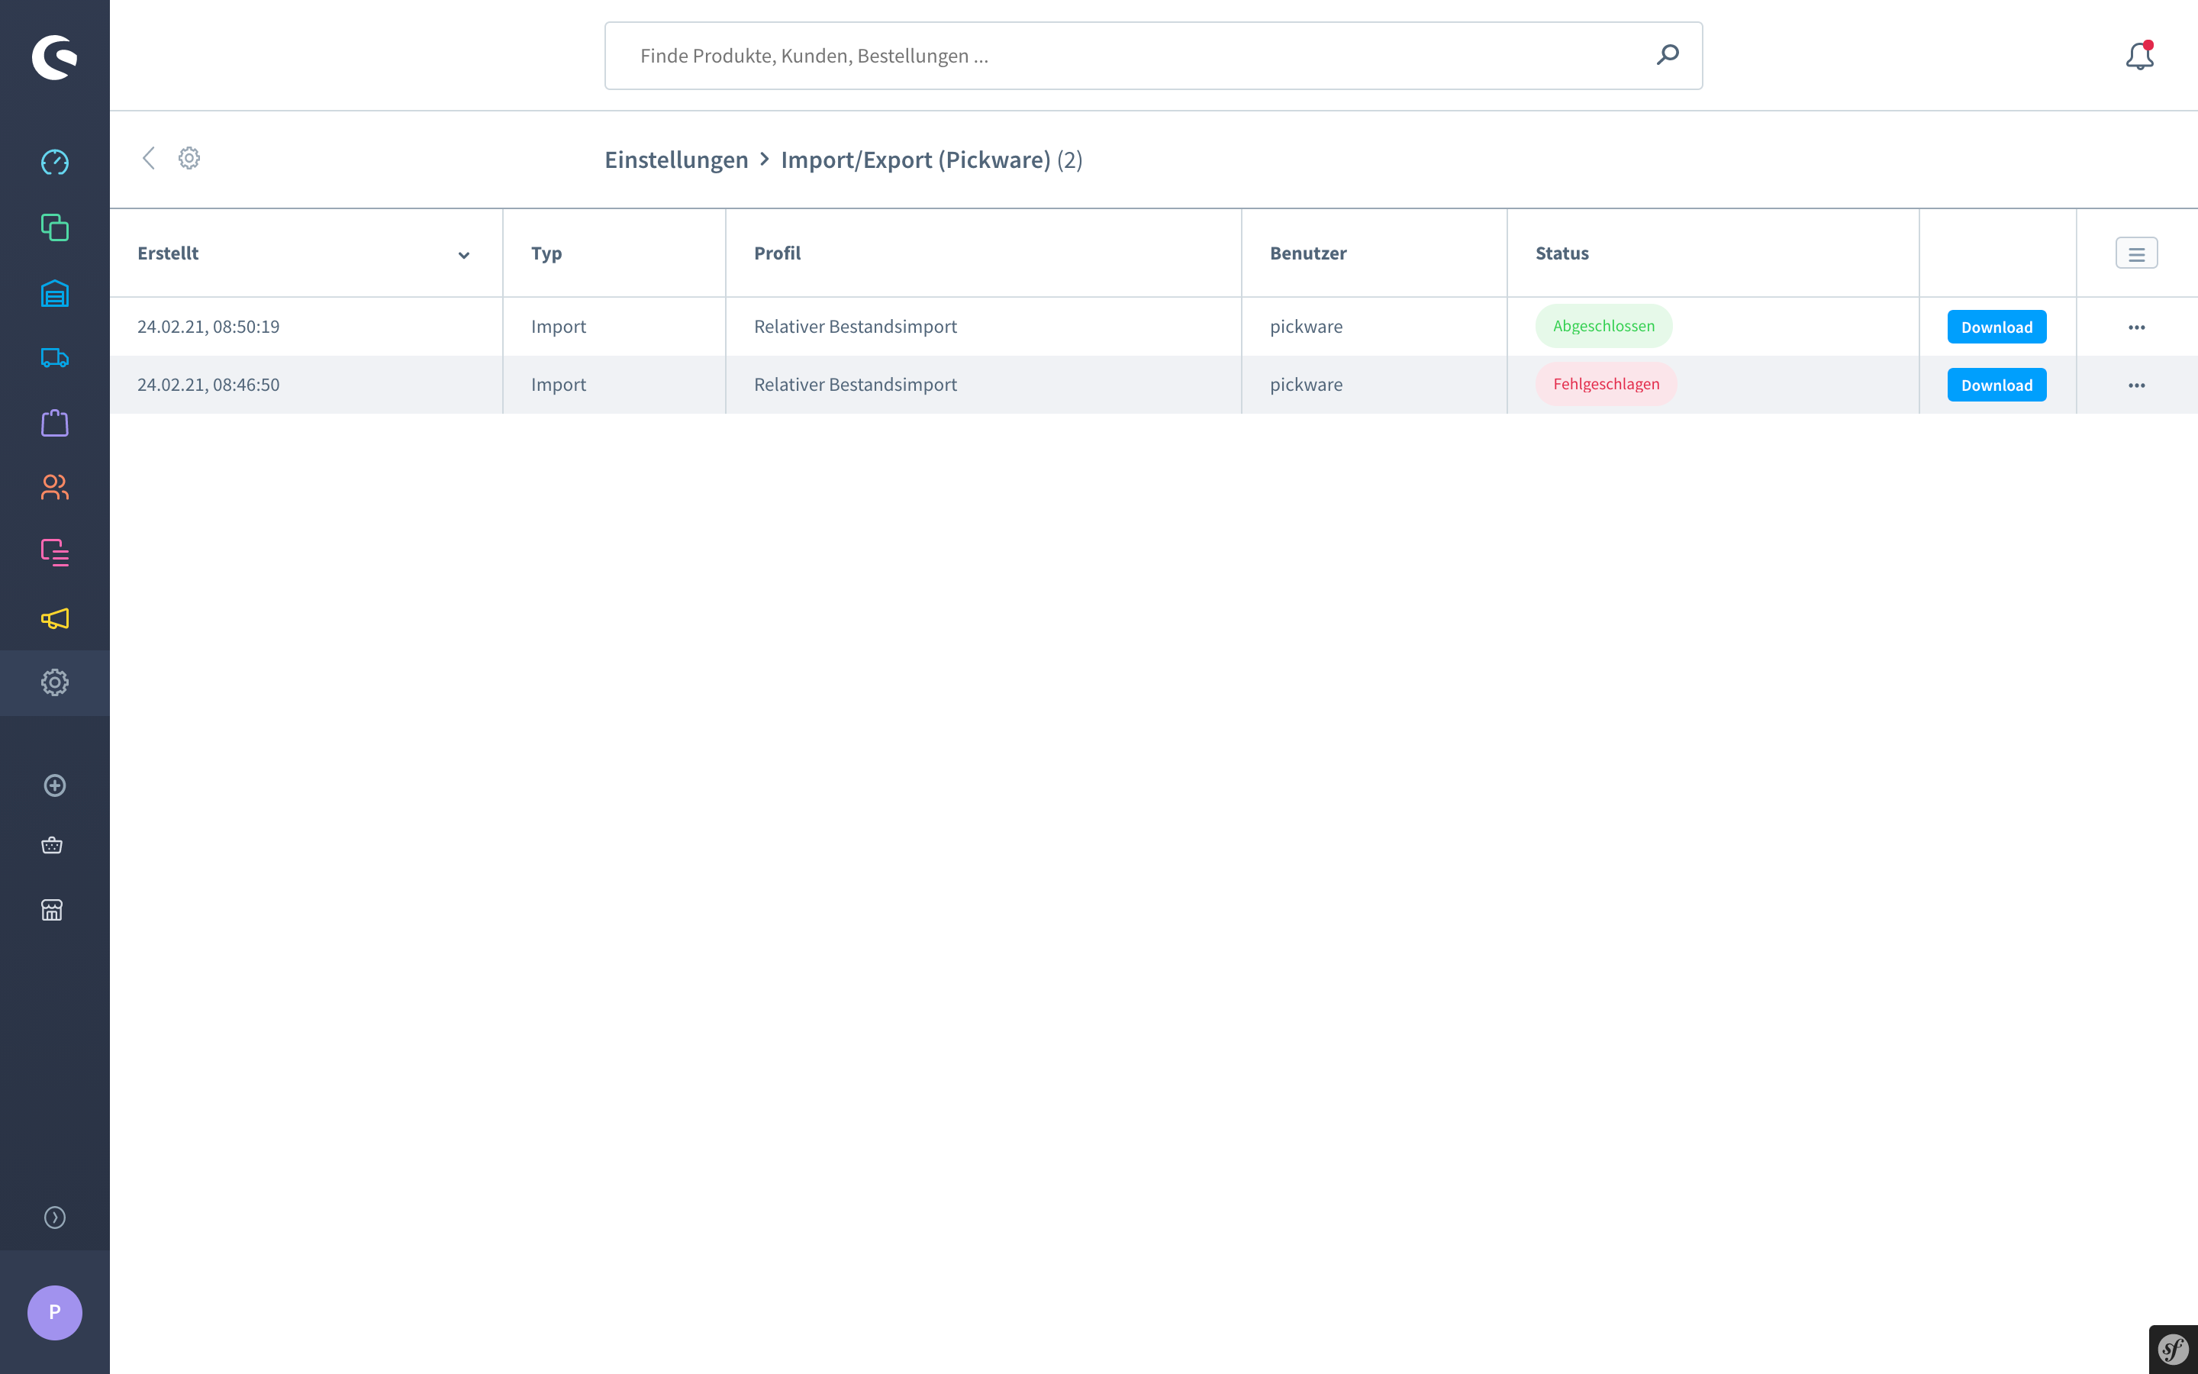Open the Symfony debug toolbar icon

2174,1350
